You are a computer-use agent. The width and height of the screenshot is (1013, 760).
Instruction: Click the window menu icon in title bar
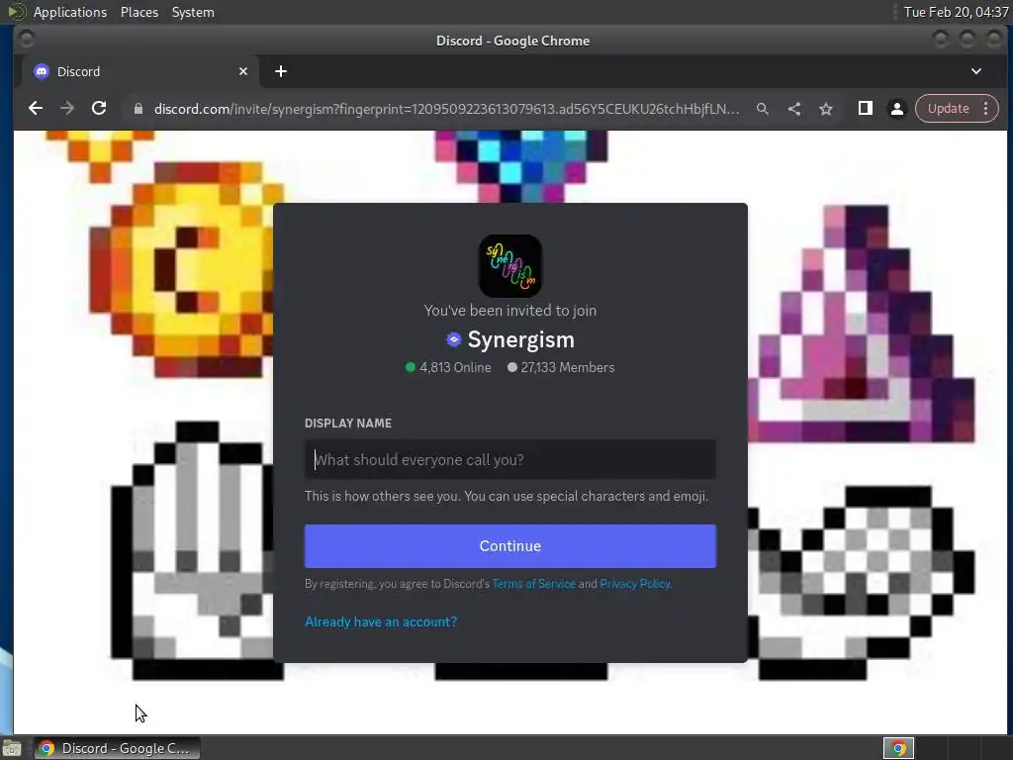[x=26, y=40]
